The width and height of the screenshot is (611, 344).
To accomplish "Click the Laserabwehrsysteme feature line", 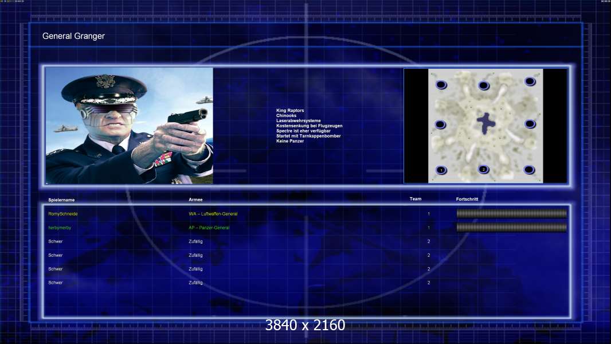I will pos(299,121).
